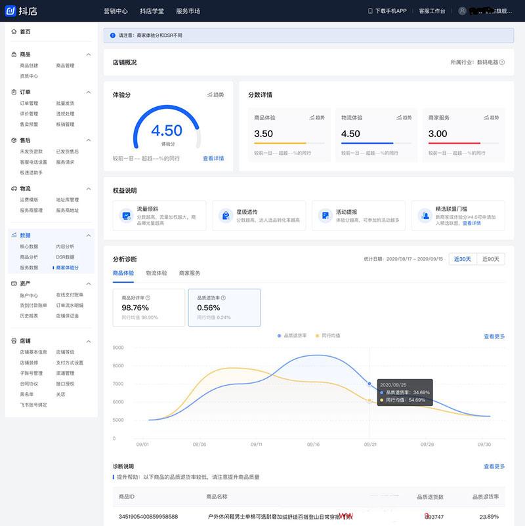
Task: Click 查看详情 link under 体验分 gauge
Action: [213, 158]
